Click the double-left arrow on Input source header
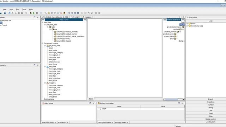Screen dimensions: 226x127 click(43, 20)
